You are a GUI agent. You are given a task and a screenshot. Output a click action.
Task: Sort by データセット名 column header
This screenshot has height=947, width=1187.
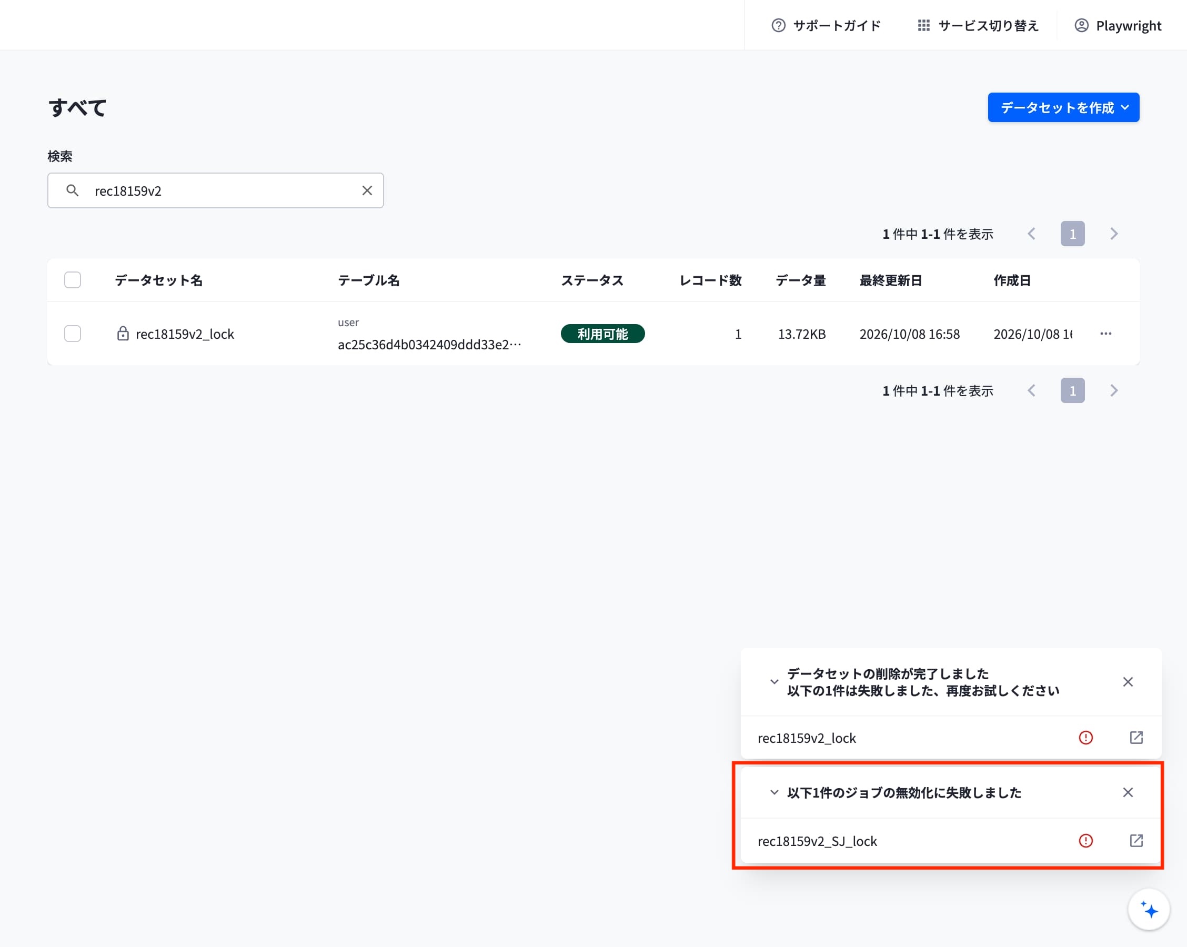[158, 280]
